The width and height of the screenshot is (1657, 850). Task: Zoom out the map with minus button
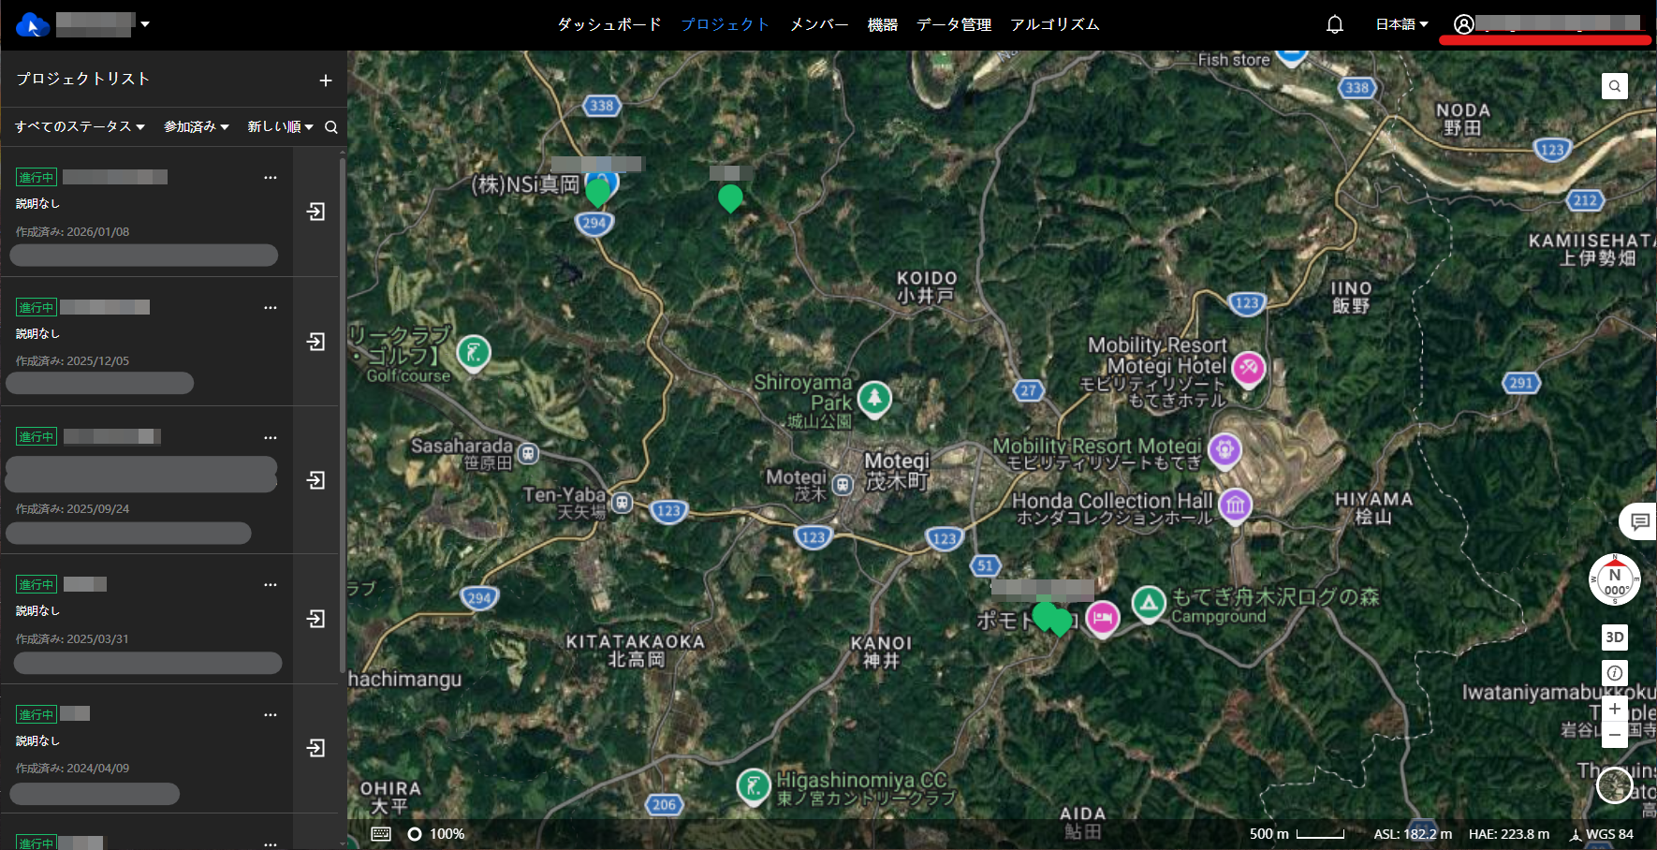pos(1614,735)
